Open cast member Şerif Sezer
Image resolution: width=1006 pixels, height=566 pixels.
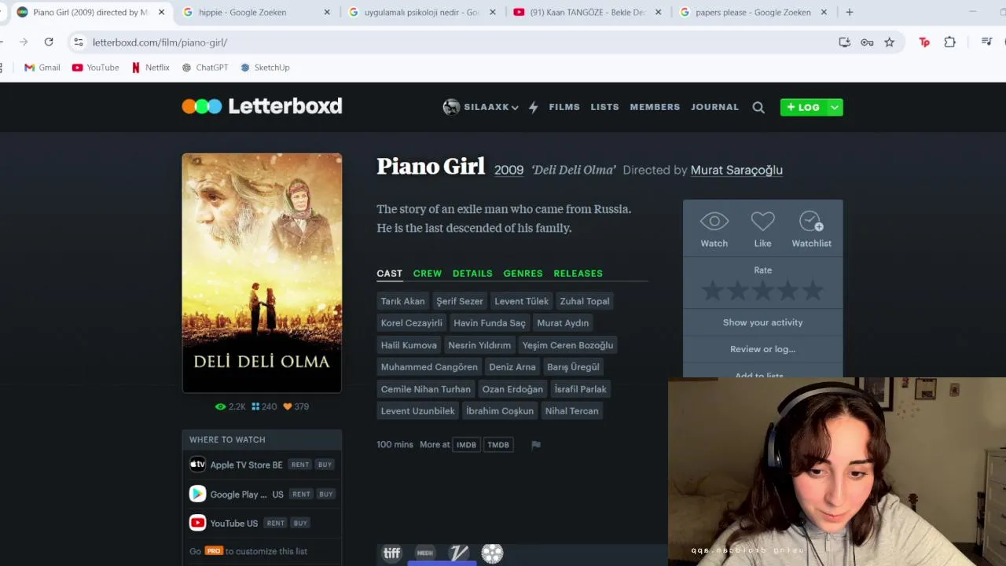(460, 301)
